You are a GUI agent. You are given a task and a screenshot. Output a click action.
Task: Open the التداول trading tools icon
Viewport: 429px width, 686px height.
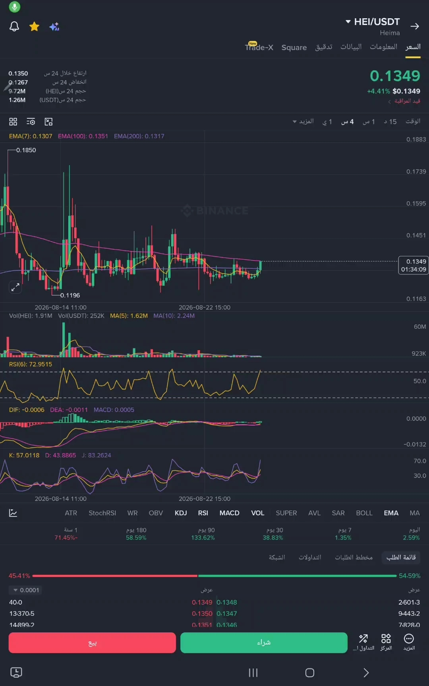(363, 642)
